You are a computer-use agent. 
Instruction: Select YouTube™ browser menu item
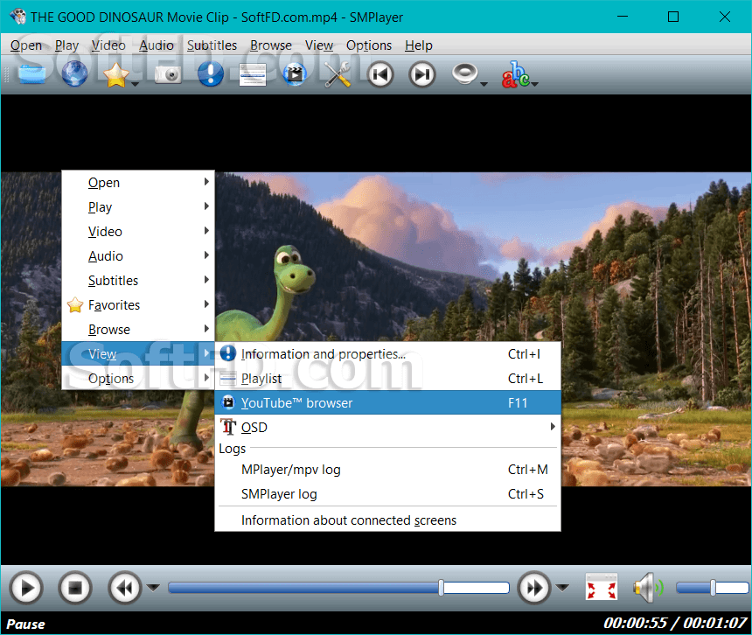(387, 403)
